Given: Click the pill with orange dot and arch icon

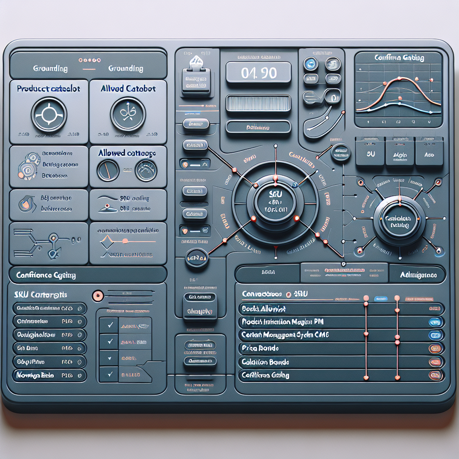Looking at the screenshot, I should point(195,164).
